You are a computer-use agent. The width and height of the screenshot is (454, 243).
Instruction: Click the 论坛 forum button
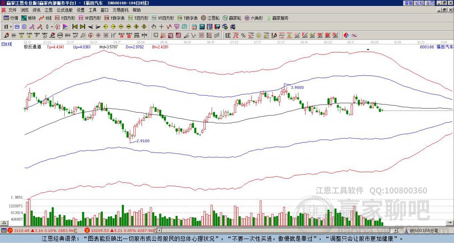coord(419,3)
